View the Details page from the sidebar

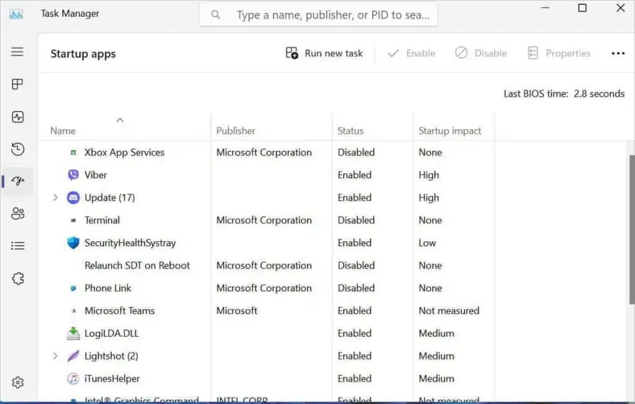pyautogui.click(x=17, y=246)
